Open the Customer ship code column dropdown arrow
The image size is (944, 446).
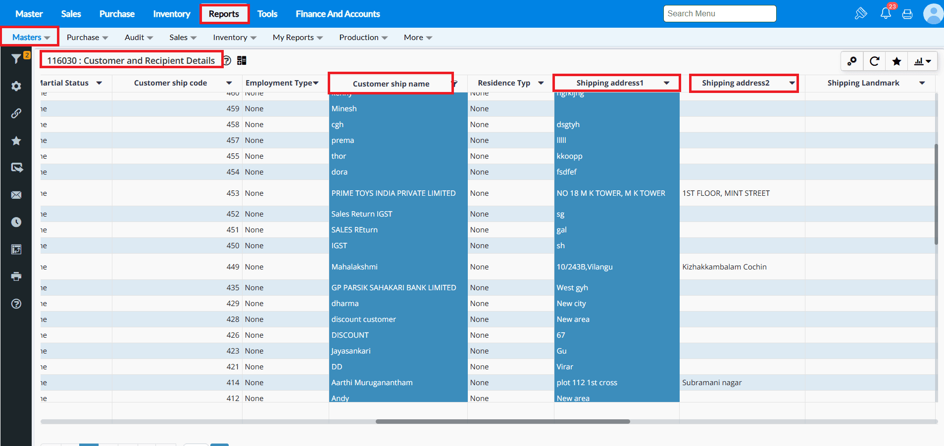tap(229, 83)
